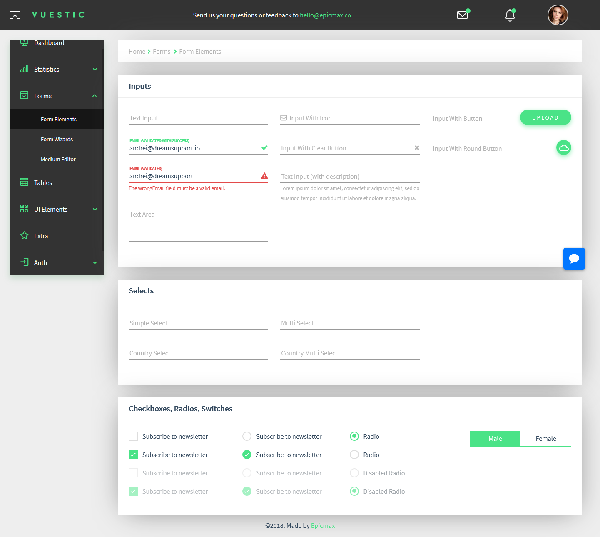Open Medium Editor submenu item
The height and width of the screenshot is (537, 600).
57,159
